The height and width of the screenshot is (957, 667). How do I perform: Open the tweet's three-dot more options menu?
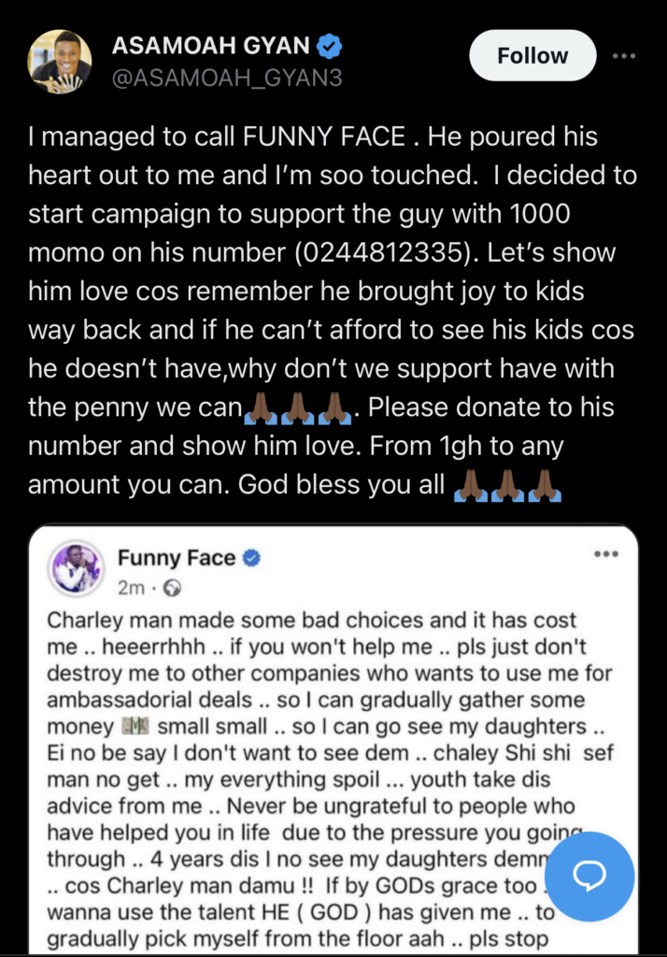[623, 55]
